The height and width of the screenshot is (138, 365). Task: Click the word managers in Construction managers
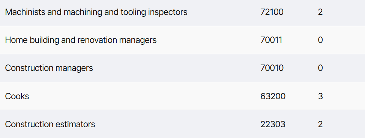point(74,68)
